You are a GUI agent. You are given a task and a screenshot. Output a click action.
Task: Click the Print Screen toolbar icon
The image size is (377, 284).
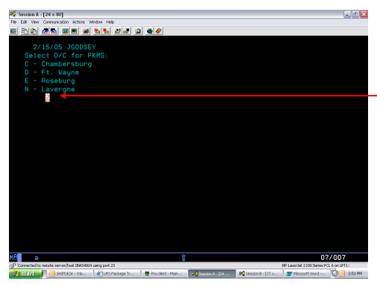(x=13, y=31)
